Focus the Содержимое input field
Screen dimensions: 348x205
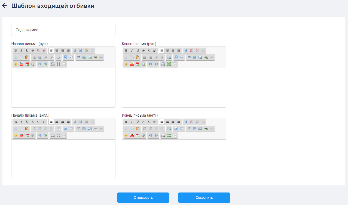tap(63, 30)
